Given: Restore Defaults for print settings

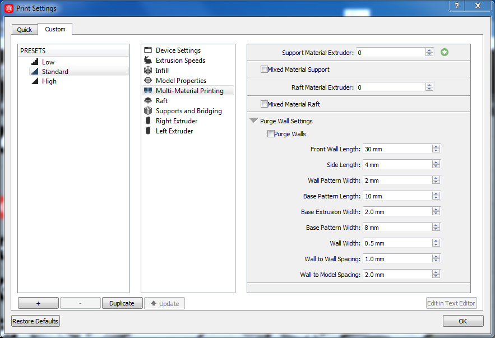Looking at the screenshot, I should pyautogui.click(x=35, y=321).
